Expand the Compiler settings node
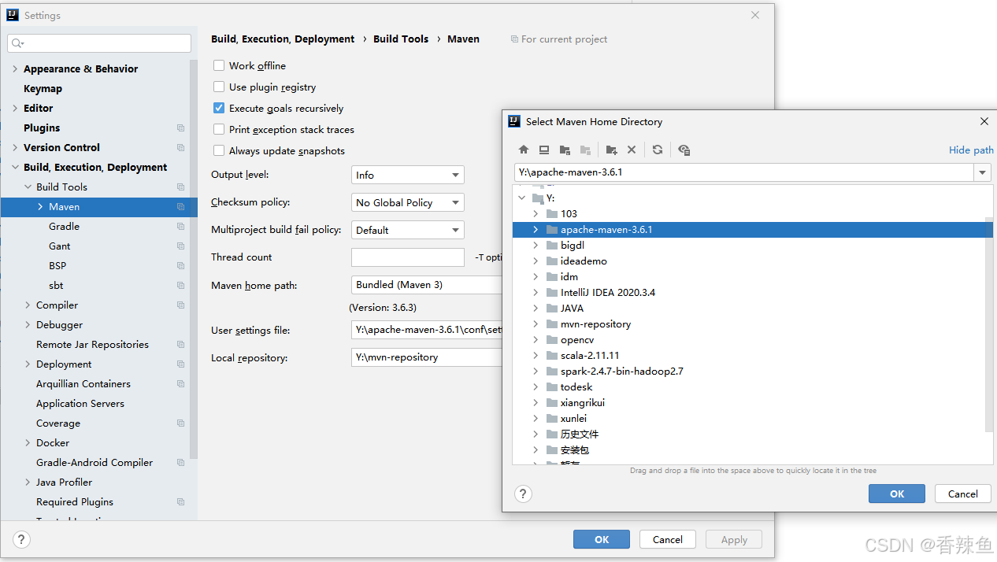This screenshot has width=997, height=562. [x=28, y=305]
